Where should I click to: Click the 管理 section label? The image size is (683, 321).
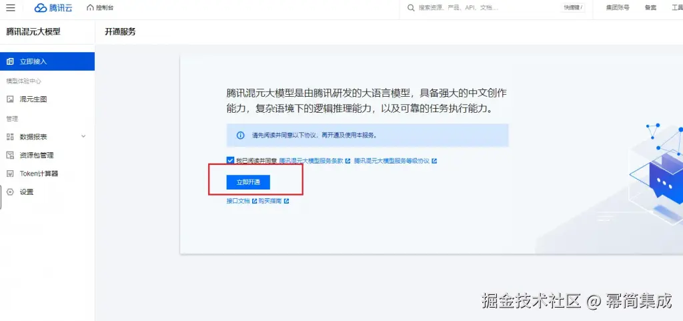12,119
